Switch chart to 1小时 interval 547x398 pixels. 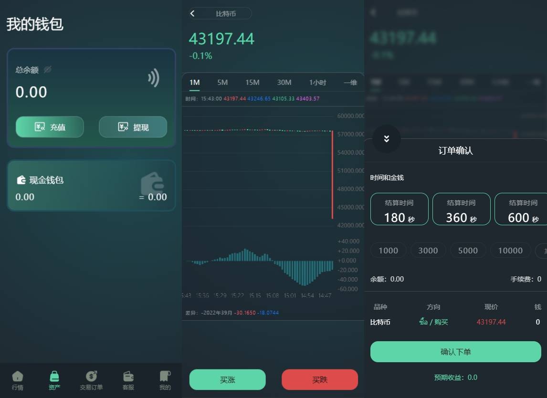click(317, 83)
